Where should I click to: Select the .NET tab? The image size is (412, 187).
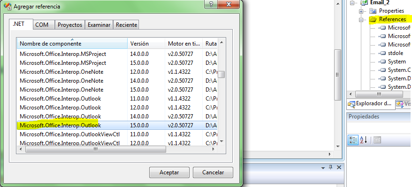pos(21,24)
